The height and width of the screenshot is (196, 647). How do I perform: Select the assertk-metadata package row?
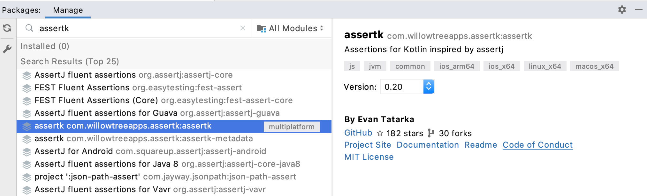point(174,139)
